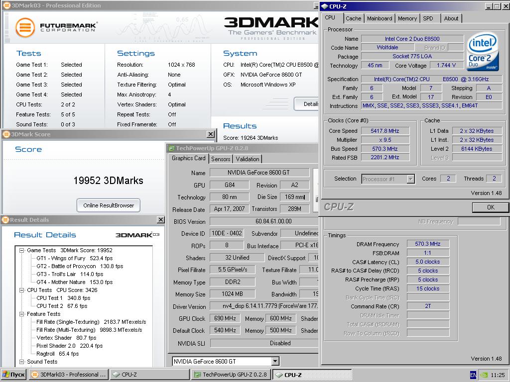Image resolution: width=510 pixels, height=382 pixels.
Task: Open the About tab in CPU-Z
Action: [x=451, y=18]
